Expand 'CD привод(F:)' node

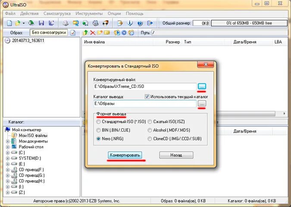tap(8, 170)
